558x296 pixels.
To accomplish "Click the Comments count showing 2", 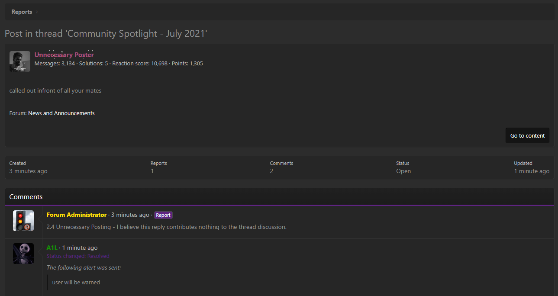I will [271, 171].
